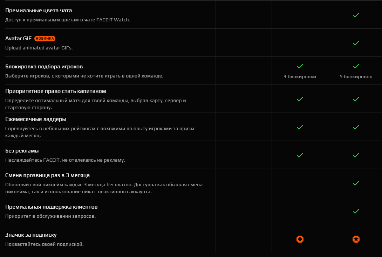Click the middle-column monthly ladders checkmark
Screen dimensions: 382x257
click(300, 127)
